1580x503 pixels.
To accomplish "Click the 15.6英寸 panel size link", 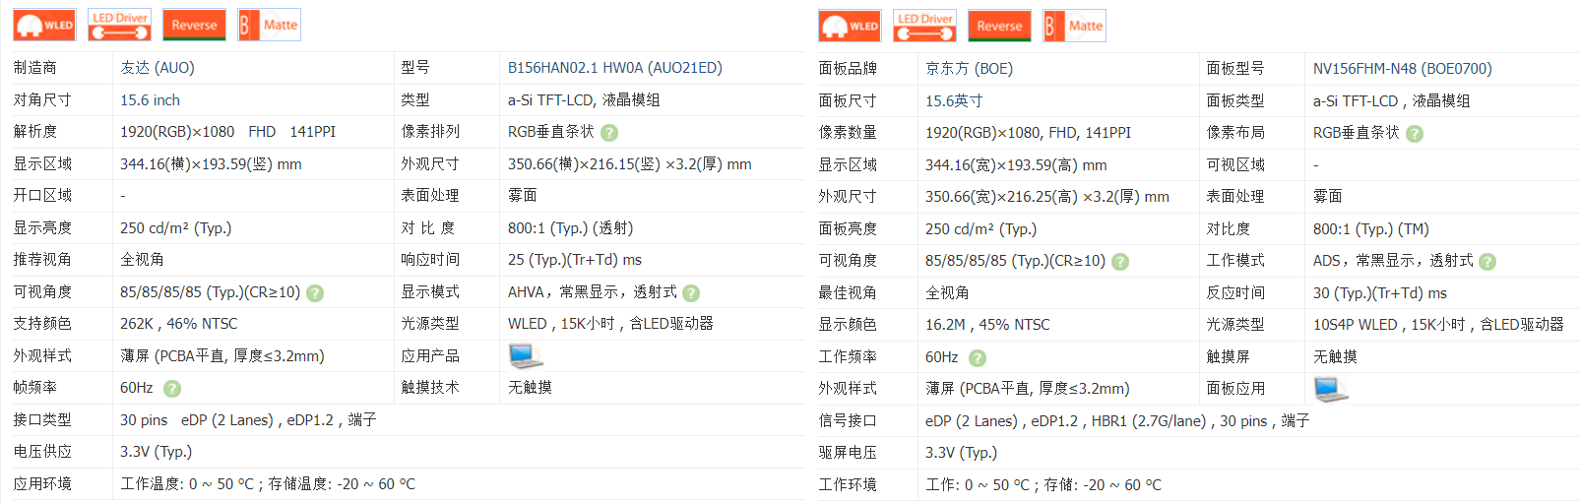I will 954,101.
